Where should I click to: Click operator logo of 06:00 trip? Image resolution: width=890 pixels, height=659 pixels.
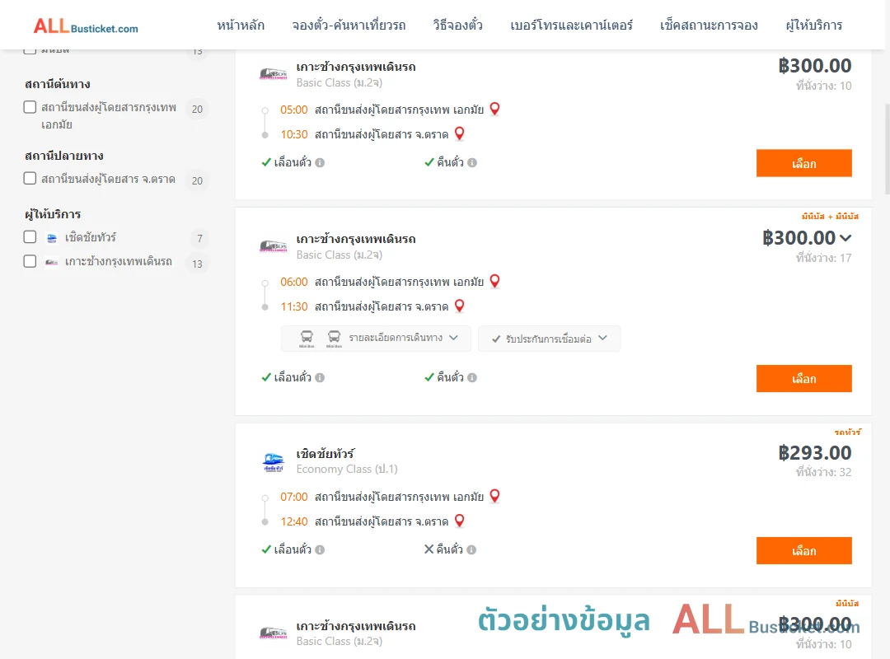pyautogui.click(x=273, y=245)
